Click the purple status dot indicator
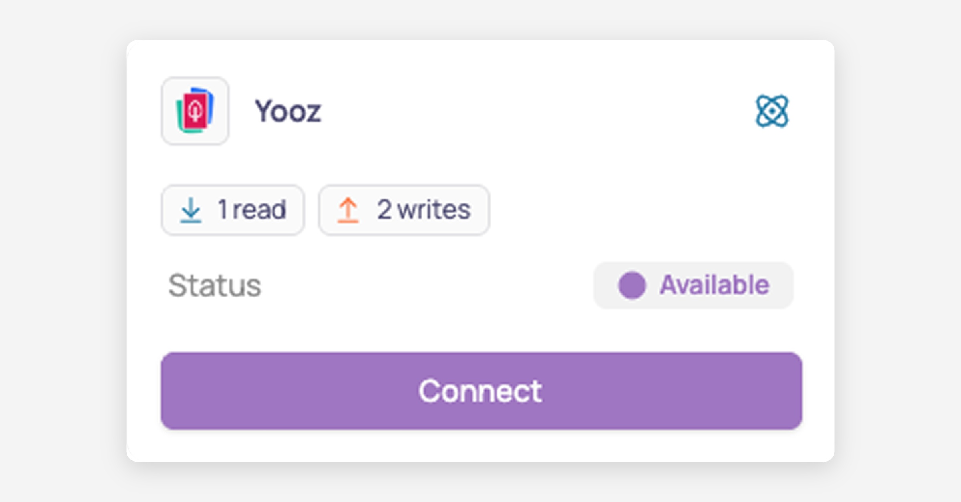 coord(632,285)
